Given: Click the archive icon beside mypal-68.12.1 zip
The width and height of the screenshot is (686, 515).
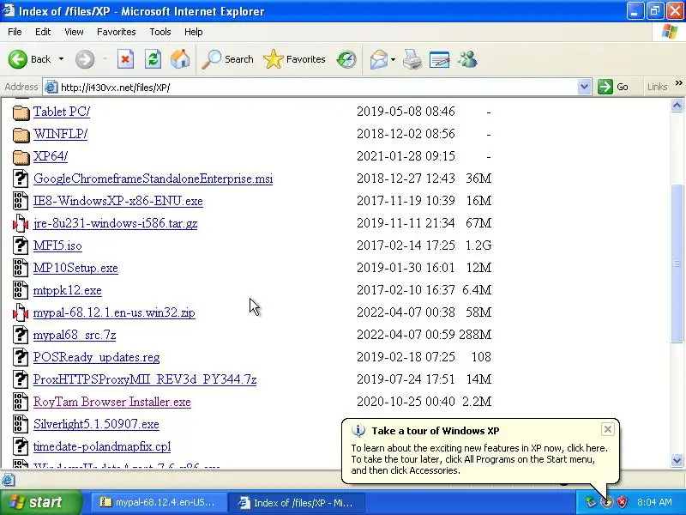Looking at the screenshot, I should pos(20,312).
